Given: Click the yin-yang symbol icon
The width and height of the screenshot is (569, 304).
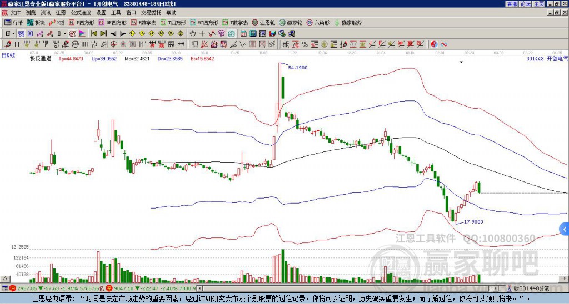Looking at the screenshot, I should (434, 44).
